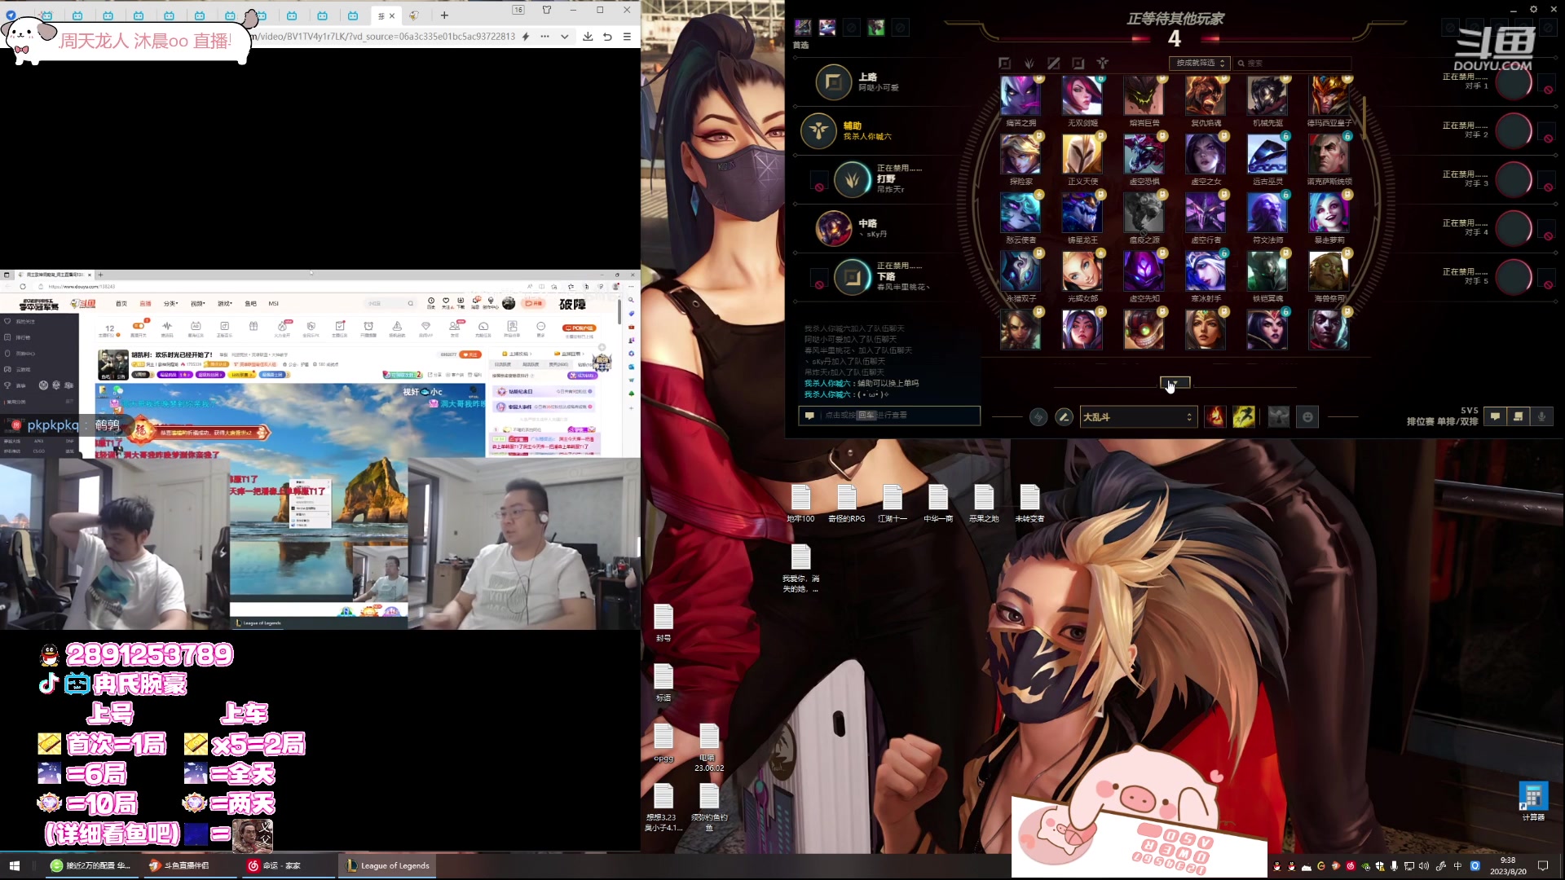The image size is (1565, 880).
Task: Filter champions by bottom lane role icon
Action: click(x=1078, y=63)
